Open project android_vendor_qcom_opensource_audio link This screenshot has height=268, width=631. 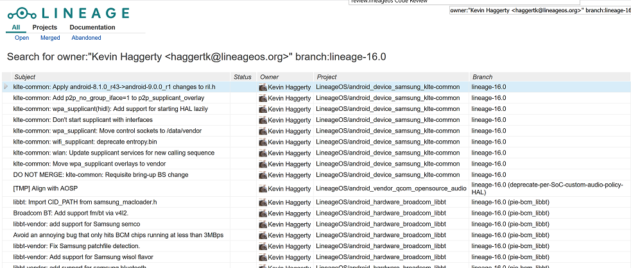click(x=391, y=188)
